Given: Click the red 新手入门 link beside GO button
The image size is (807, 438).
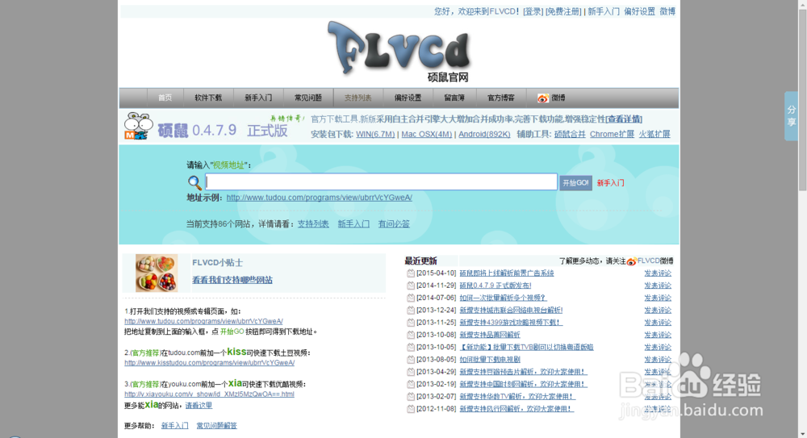Looking at the screenshot, I should [x=610, y=183].
